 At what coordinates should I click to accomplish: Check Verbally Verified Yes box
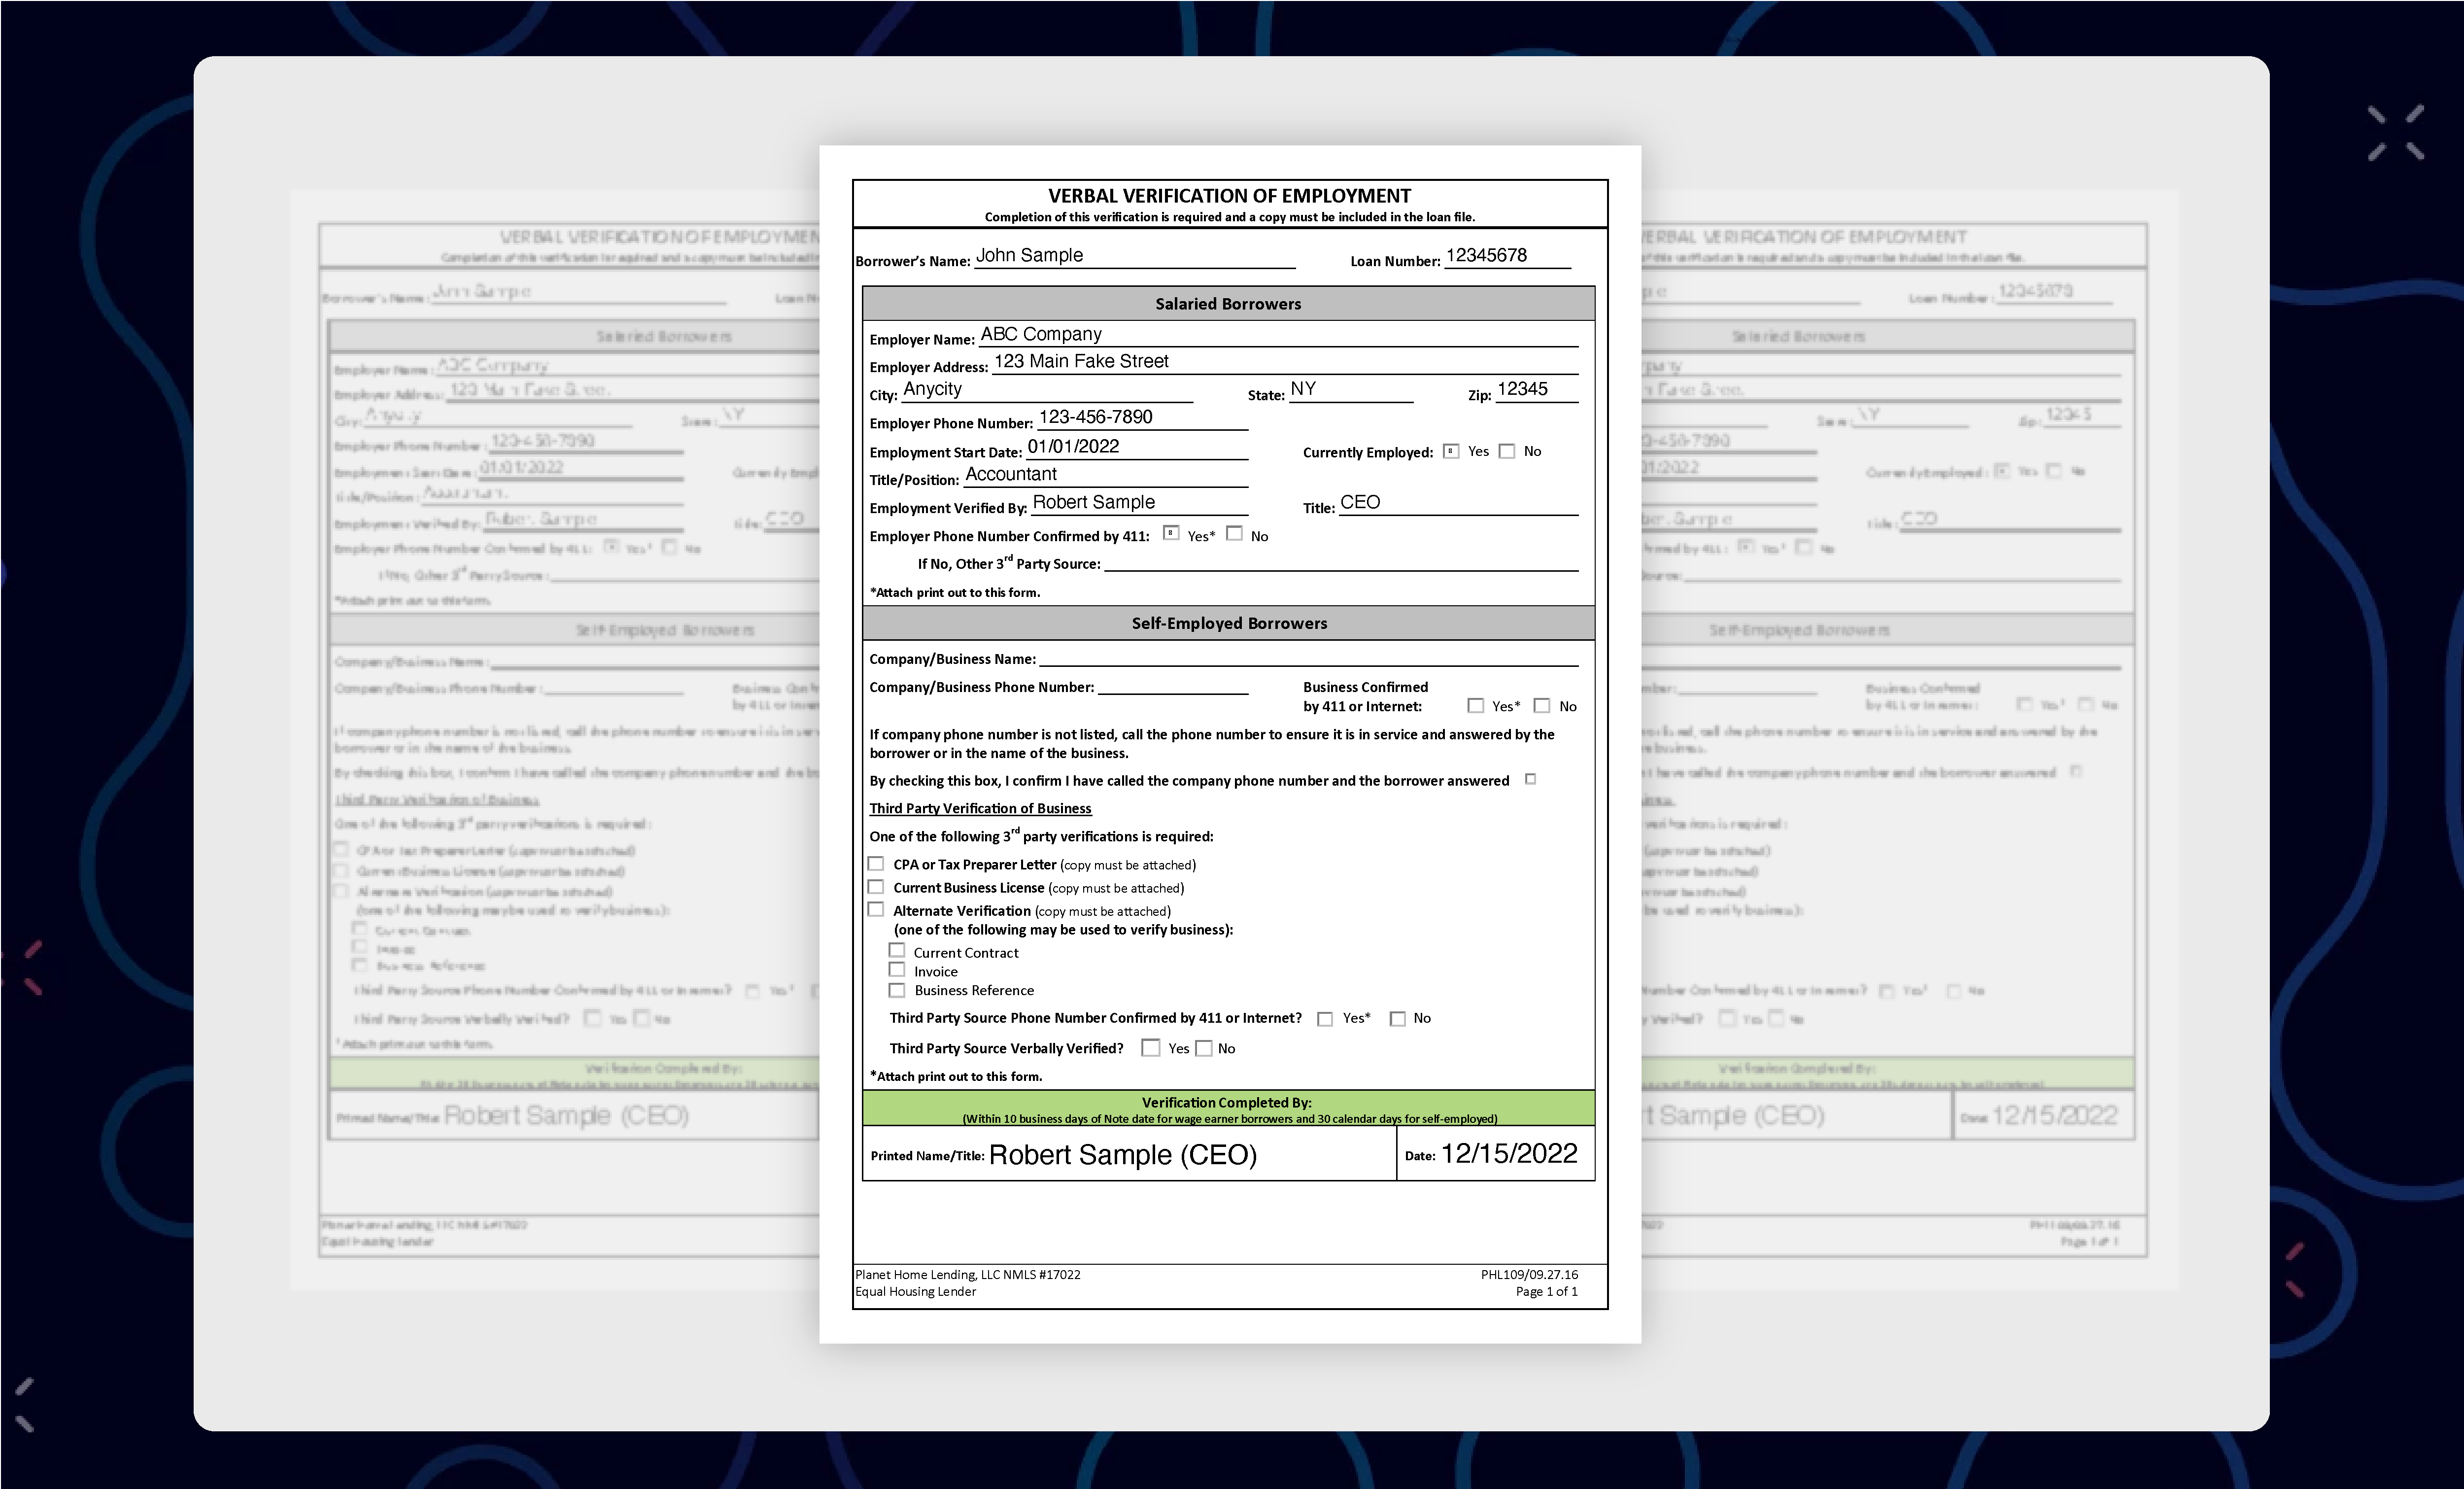[x=1151, y=1048]
